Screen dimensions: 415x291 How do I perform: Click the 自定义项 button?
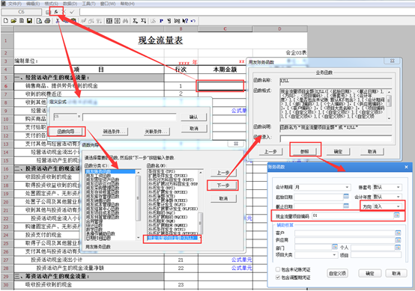(x=337, y=273)
